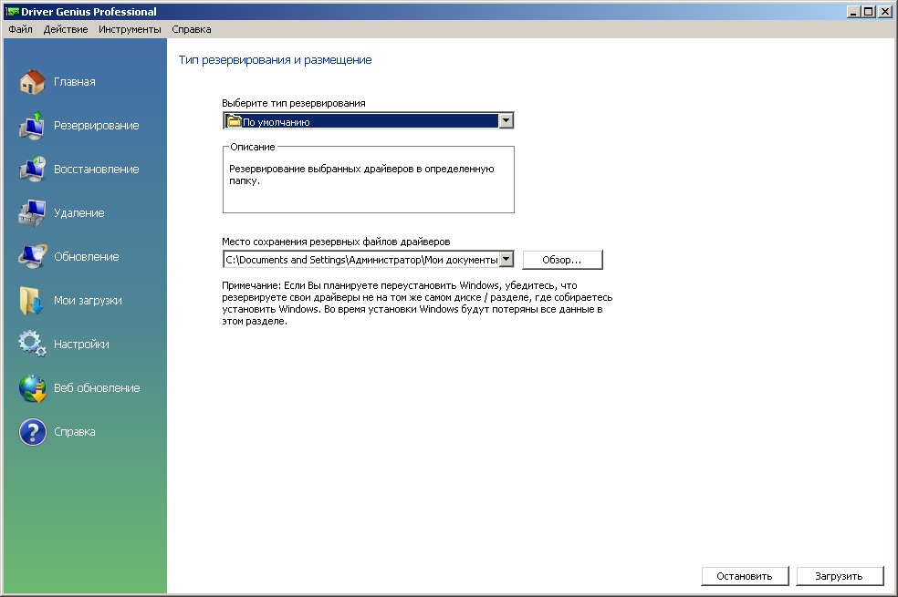
Task: Click label Место сохранения резервных файлов драйверов
Action: 336,242
